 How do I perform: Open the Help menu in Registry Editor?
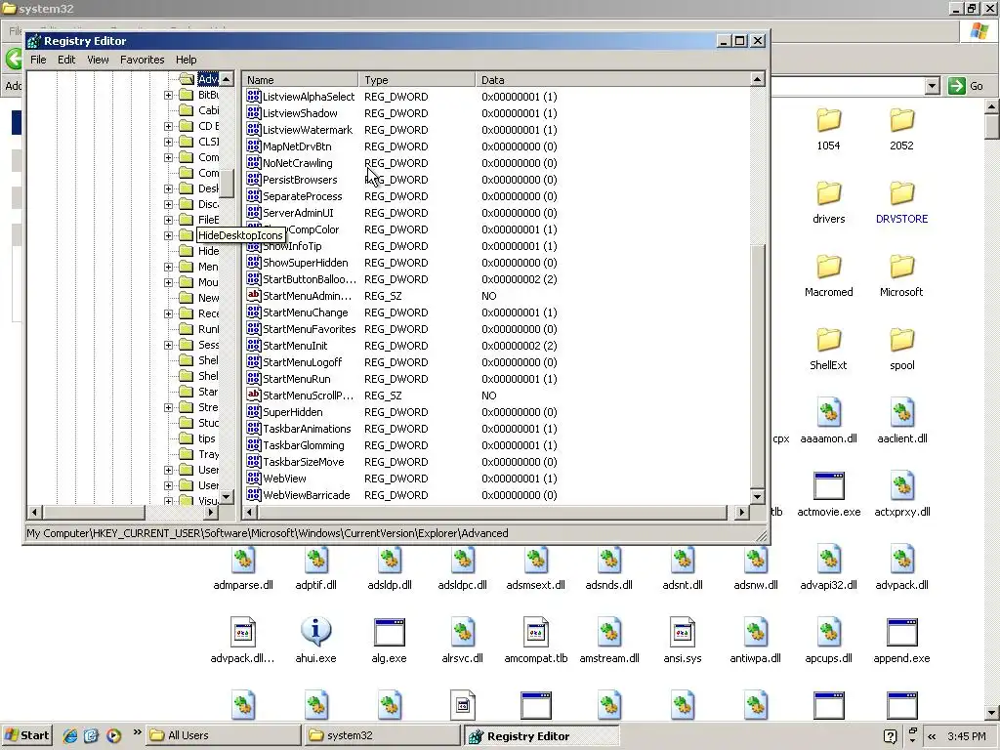tap(187, 60)
